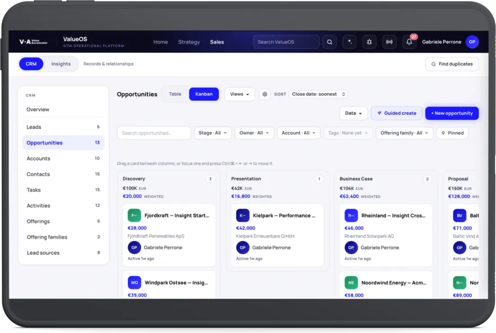496x333 pixels.
Task: Open the opportunities view settings gear
Action: [x=265, y=94]
